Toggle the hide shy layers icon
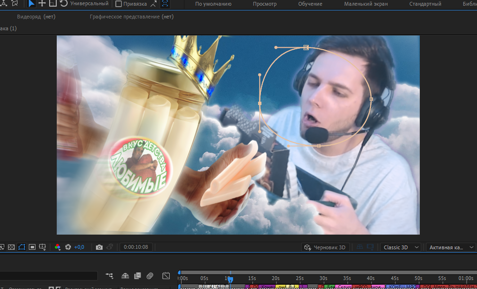477x289 pixels. click(x=125, y=276)
